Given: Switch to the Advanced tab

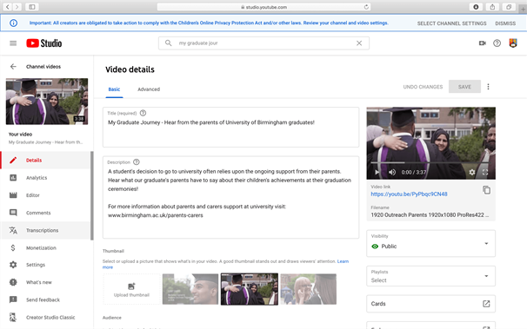Looking at the screenshot, I should tap(149, 89).
